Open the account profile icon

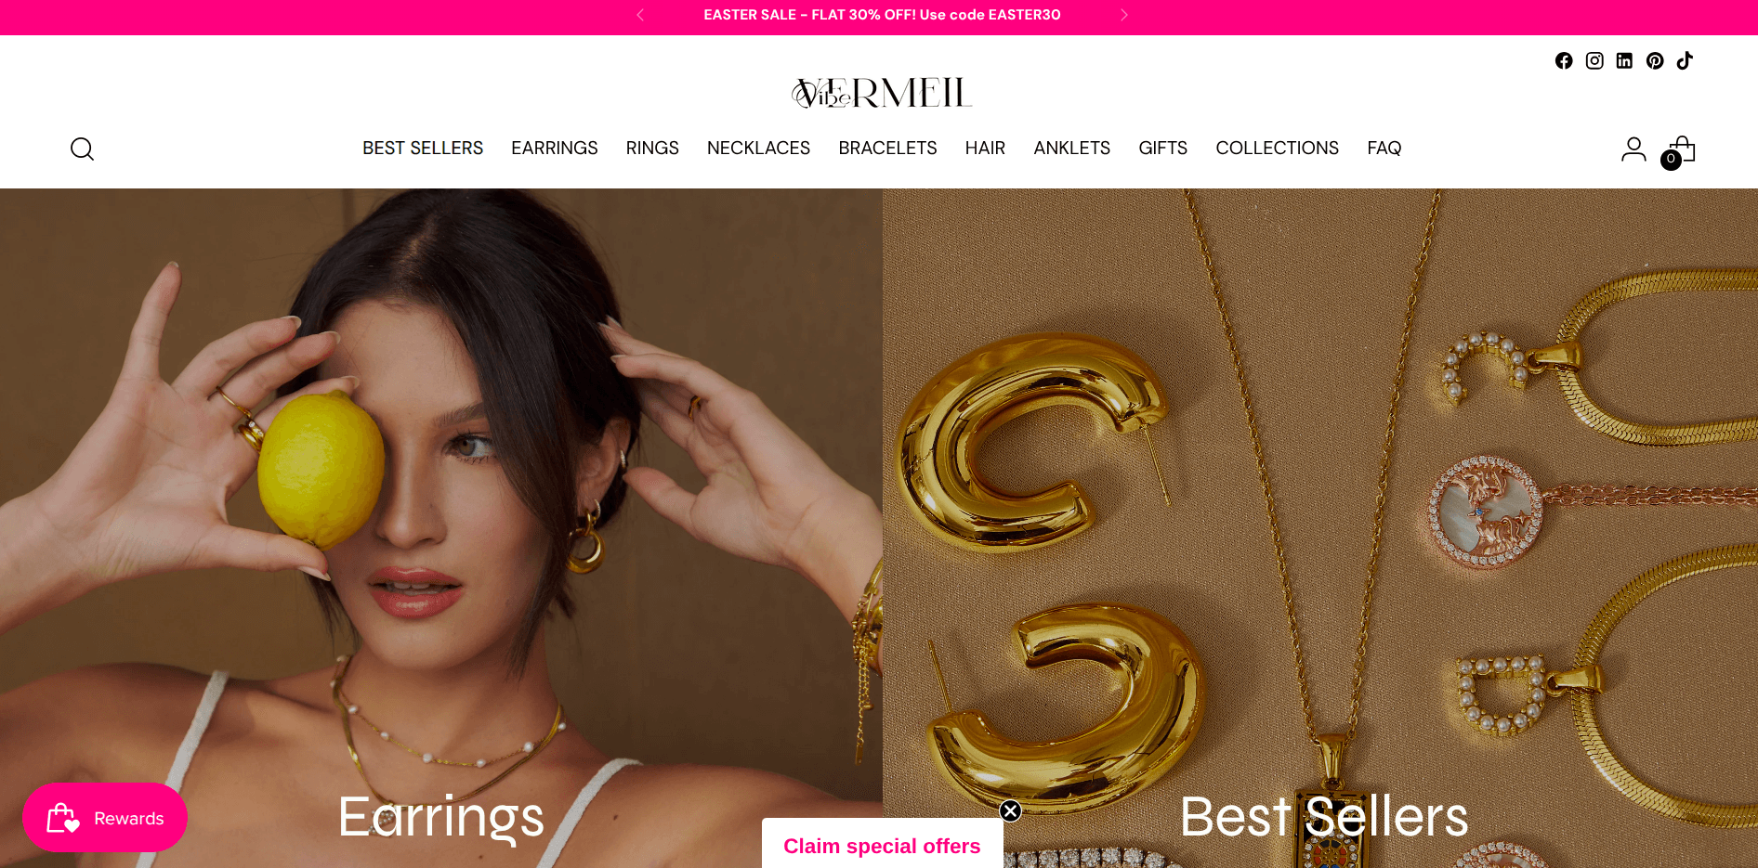coord(1633,149)
